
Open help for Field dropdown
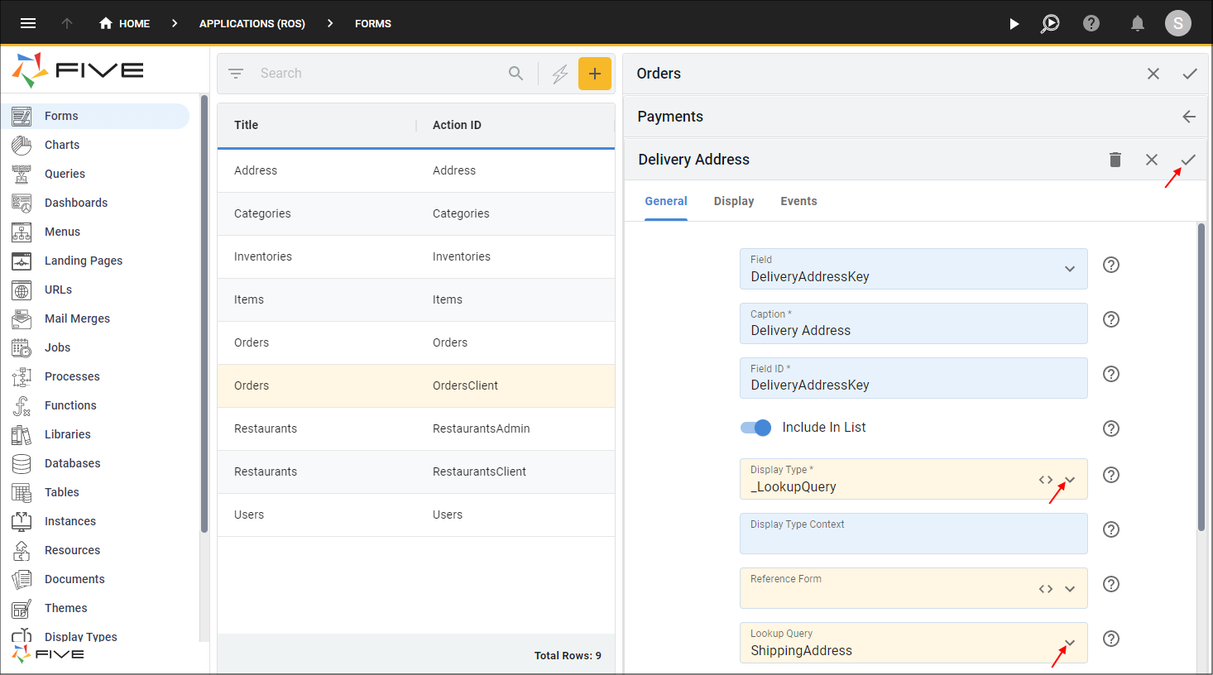(1111, 265)
